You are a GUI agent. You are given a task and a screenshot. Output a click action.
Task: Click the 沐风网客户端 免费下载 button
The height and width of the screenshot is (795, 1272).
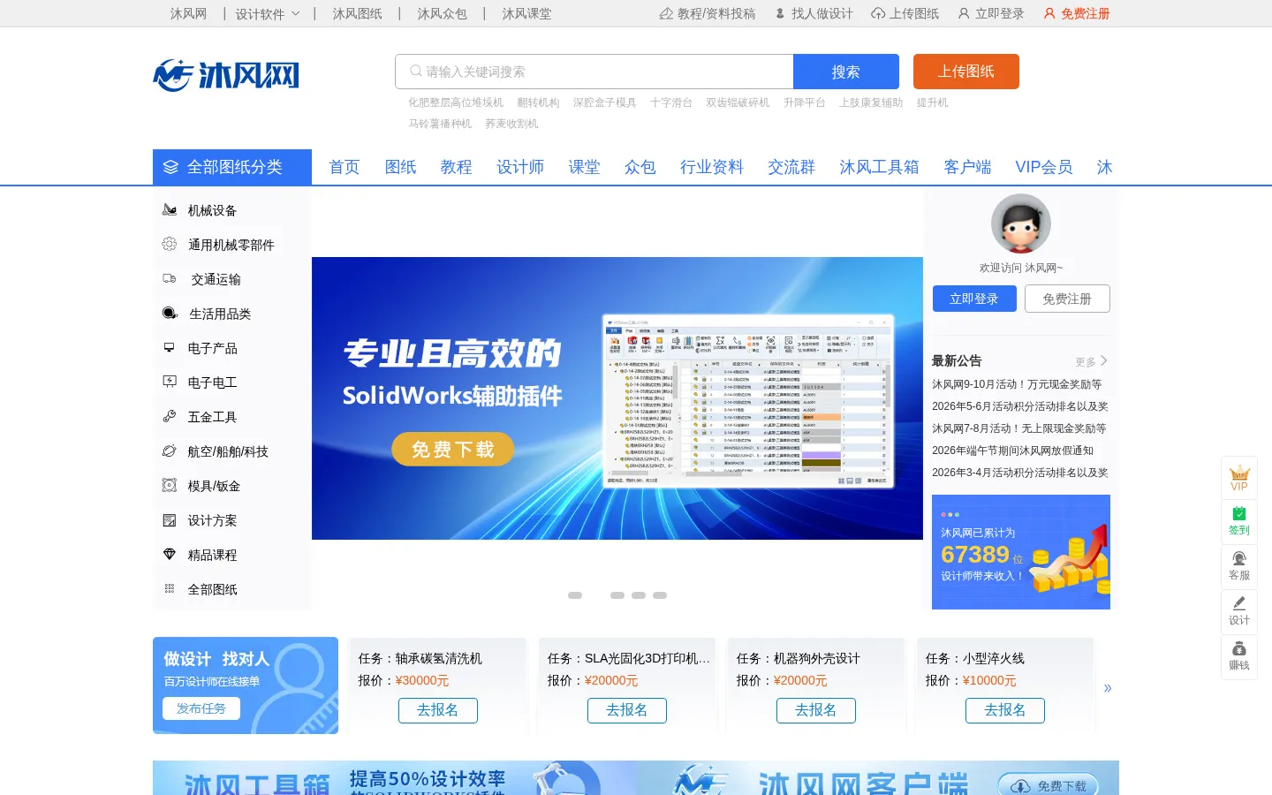(1049, 785)
